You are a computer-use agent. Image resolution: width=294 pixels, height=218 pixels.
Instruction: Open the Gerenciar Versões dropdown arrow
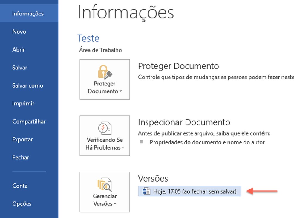click(115, 204)
